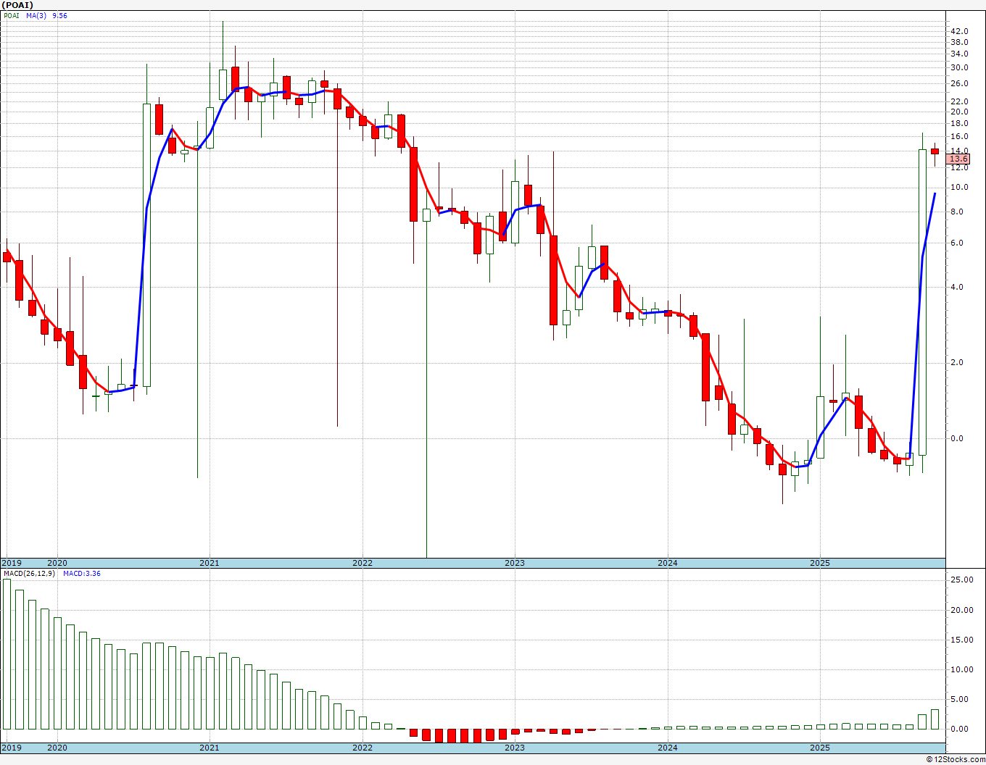Select the 2023 marker on price timeline
The height and width of the screenshot is (765, 986).
(x=515, y=563)
